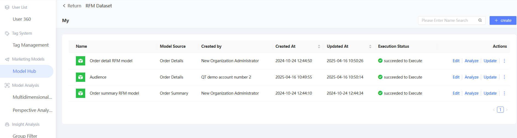Click the Audience model cube icon
Screen dimensions: 517x138
tap(80, 77)
